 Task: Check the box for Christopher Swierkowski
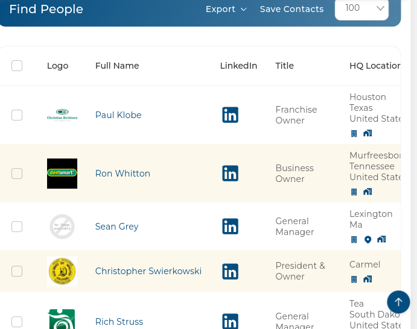coord(17,271)
